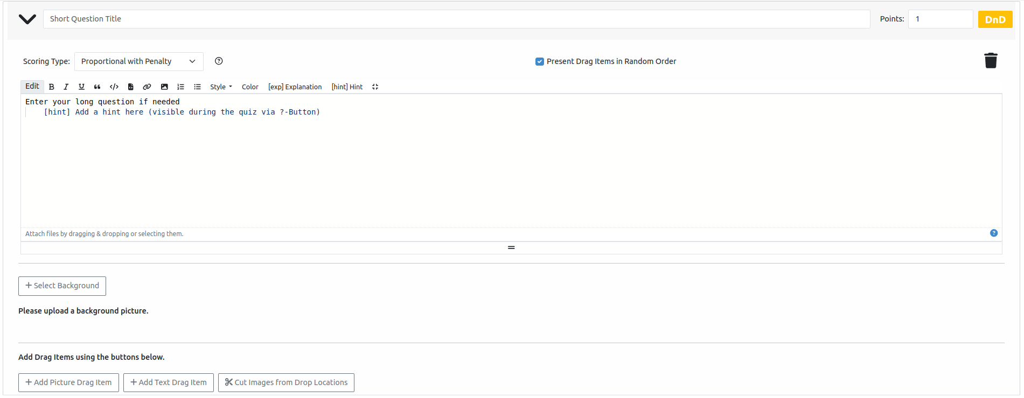Insert an image using the picture icon
Viewport: 1024px width, 398px height.
pos(164,87)
